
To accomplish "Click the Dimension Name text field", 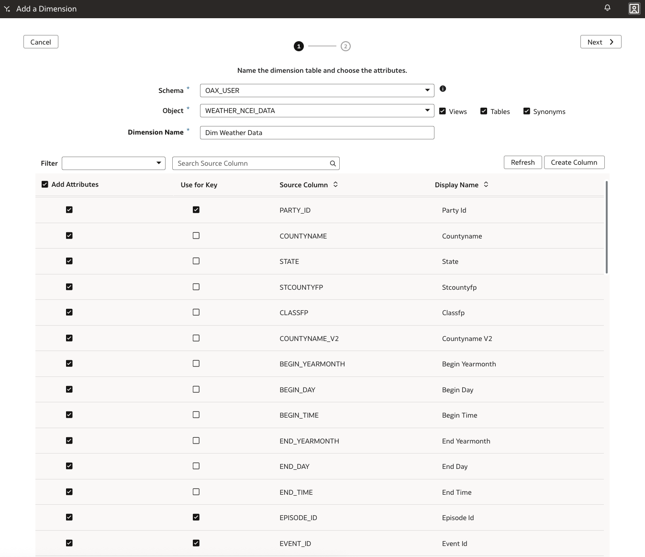I will click(317, 133).
